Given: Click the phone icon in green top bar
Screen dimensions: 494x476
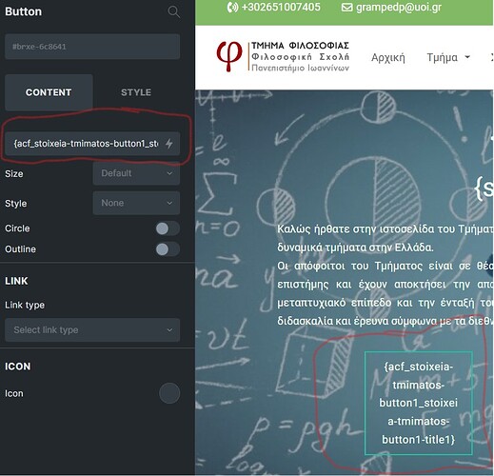Looking at the screenshot, I should coord(232,7).
